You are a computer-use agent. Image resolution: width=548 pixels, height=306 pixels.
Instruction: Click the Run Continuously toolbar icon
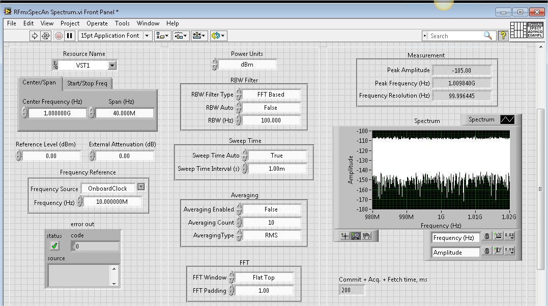(x=45, y=36)
